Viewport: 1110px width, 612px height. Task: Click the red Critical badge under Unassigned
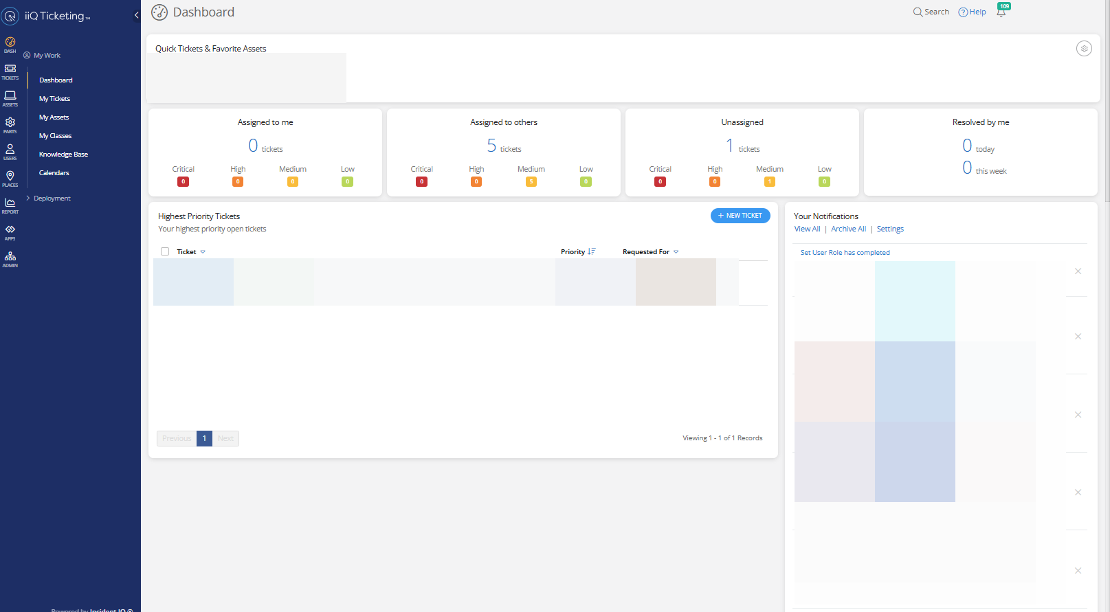coord(660,182)
